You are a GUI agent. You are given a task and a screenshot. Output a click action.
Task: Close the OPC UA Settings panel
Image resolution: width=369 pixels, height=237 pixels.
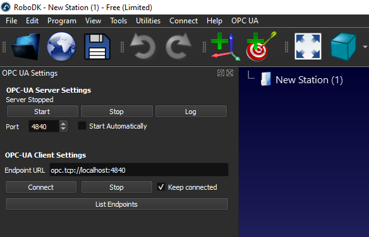(230, 73)
